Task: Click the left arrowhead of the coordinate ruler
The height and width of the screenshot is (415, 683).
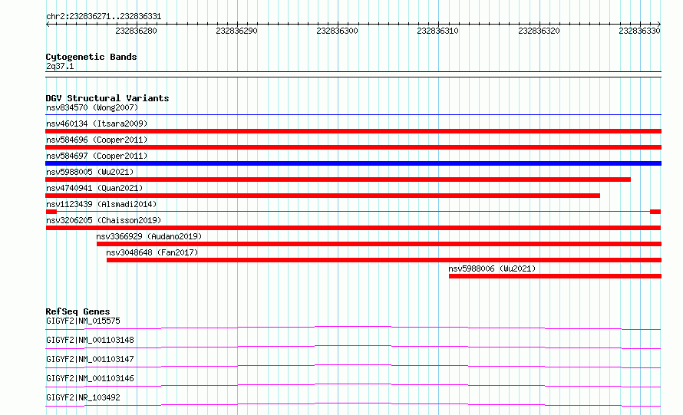Action: [48, 24]
